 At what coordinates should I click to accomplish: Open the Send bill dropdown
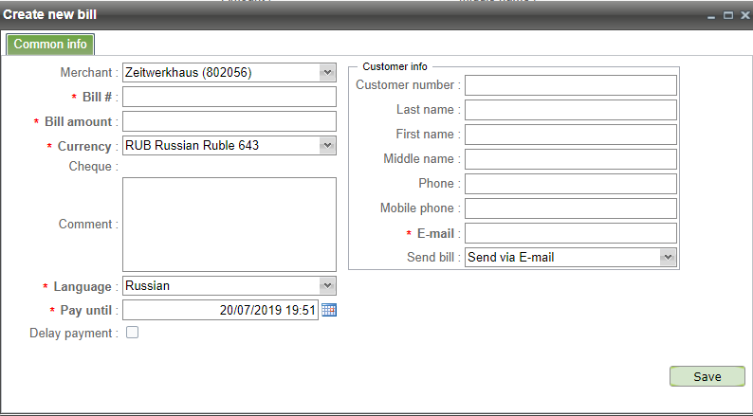[x=667, y=257]
